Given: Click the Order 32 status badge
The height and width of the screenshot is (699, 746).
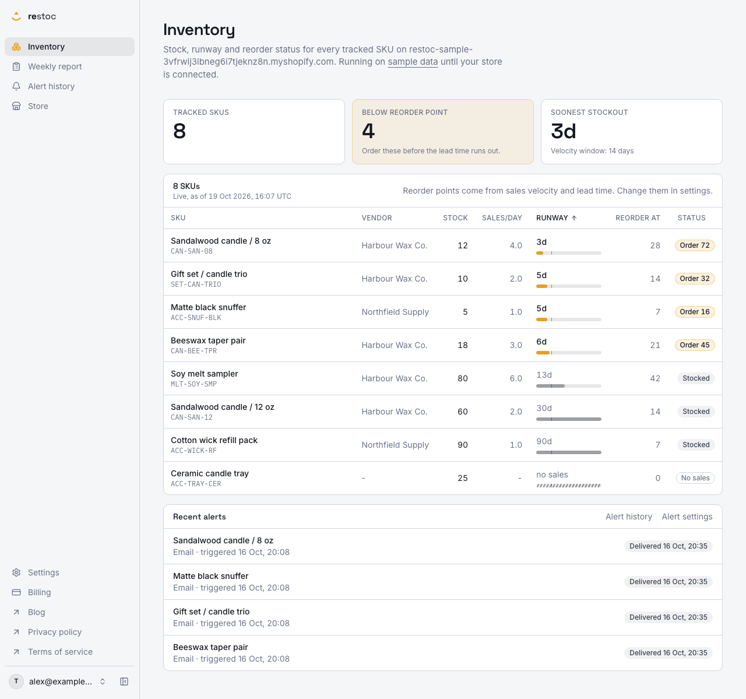Looking at the screenshot, I should coord(695,279).
